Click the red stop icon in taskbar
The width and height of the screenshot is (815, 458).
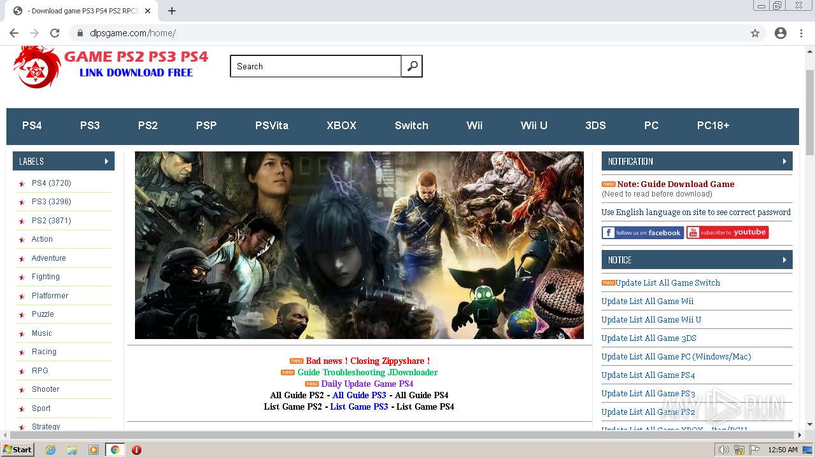(x=136, y=450)
